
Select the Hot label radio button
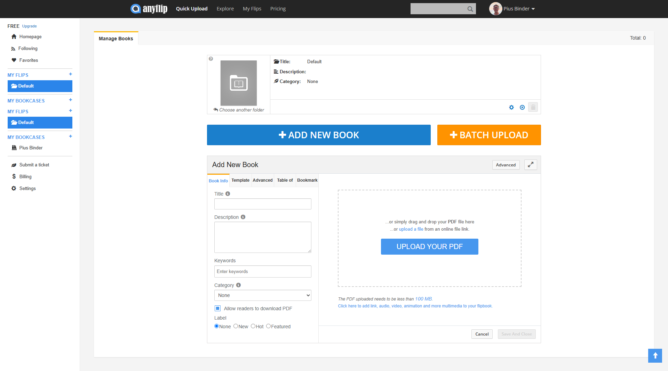tap(253, 326)
